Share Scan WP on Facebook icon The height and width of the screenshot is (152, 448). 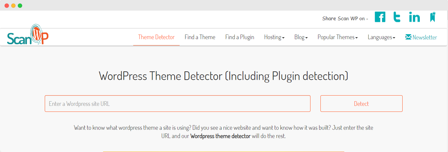tap(380, 17)
